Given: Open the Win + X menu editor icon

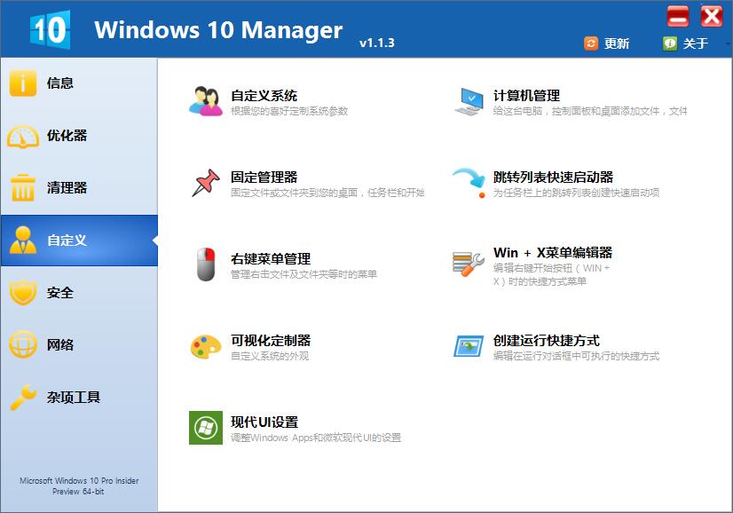Looking at the screenshot, I should click(469, 264).
